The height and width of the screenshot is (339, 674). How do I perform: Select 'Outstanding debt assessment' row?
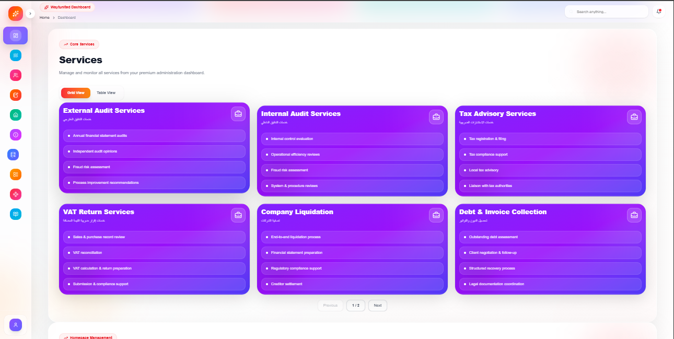click(550, 237)
